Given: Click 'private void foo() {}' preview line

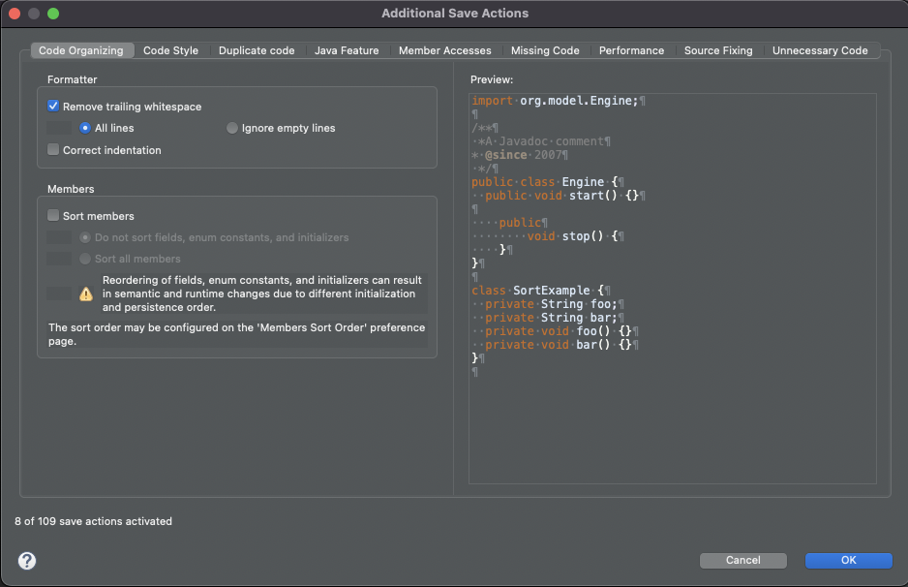Looking at the screenshot, I should tap(558, 331).
